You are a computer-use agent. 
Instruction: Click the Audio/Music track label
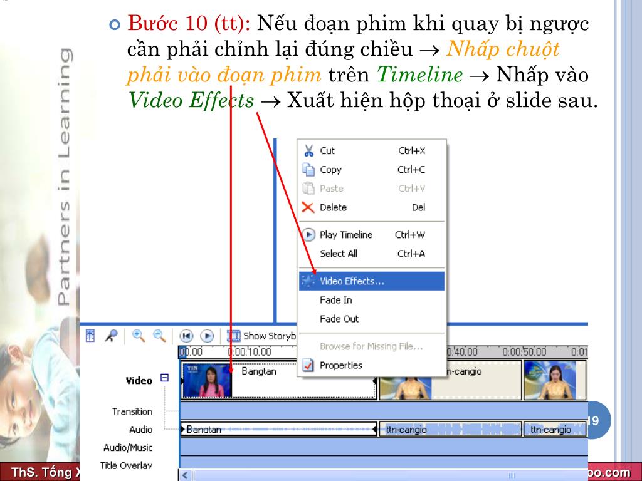click(x=128, y=447)
